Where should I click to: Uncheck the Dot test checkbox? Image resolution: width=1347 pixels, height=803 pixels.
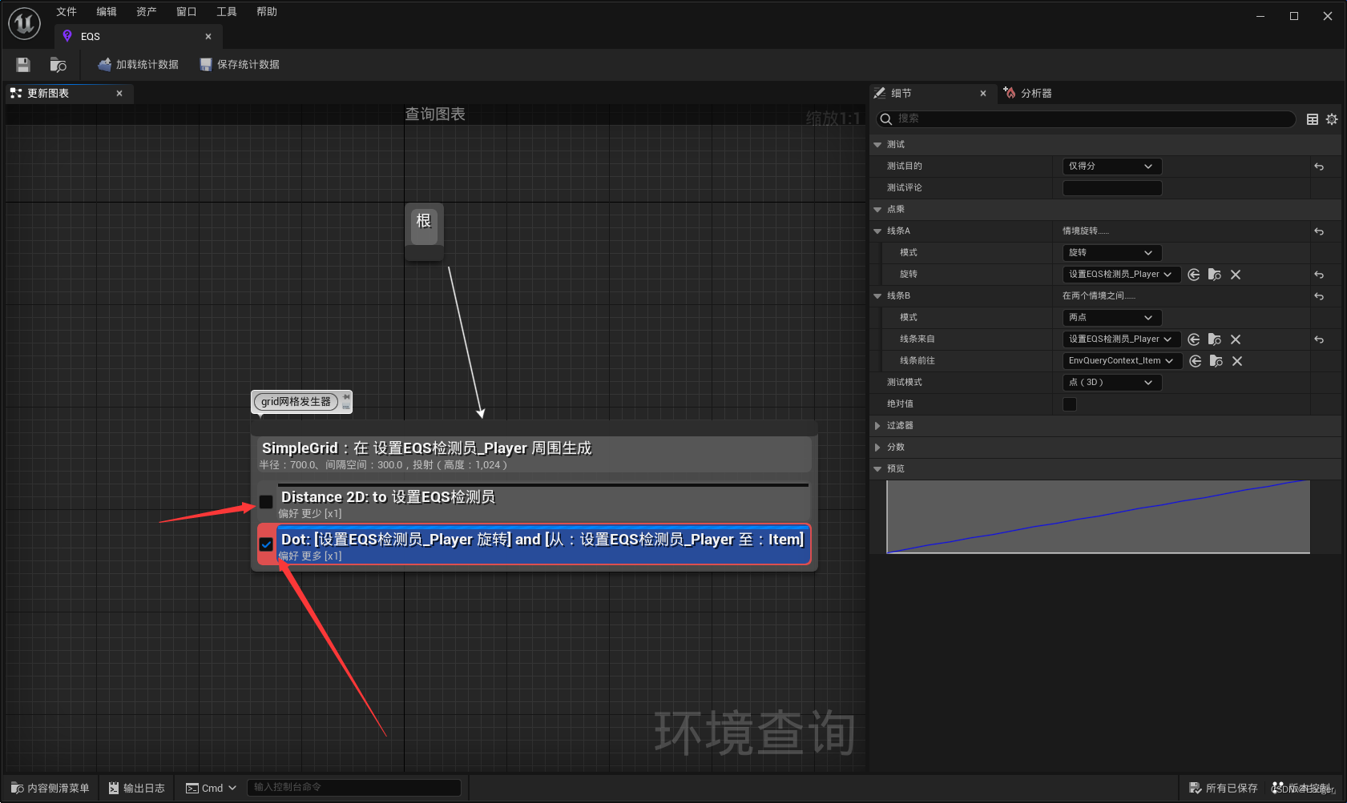point(265,544)
